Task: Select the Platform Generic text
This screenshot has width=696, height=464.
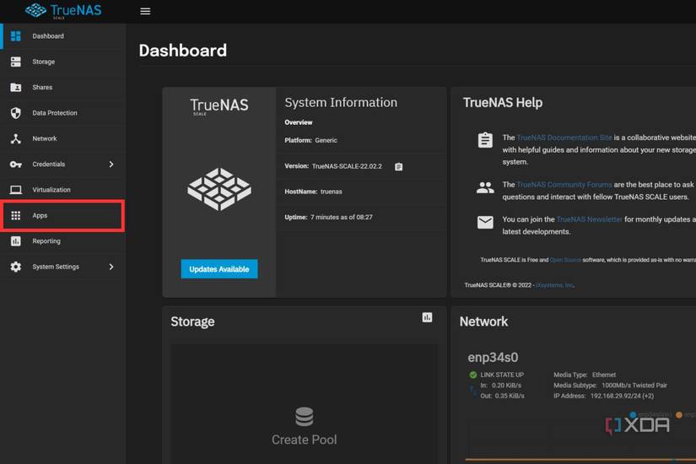Action: point(310,140)
